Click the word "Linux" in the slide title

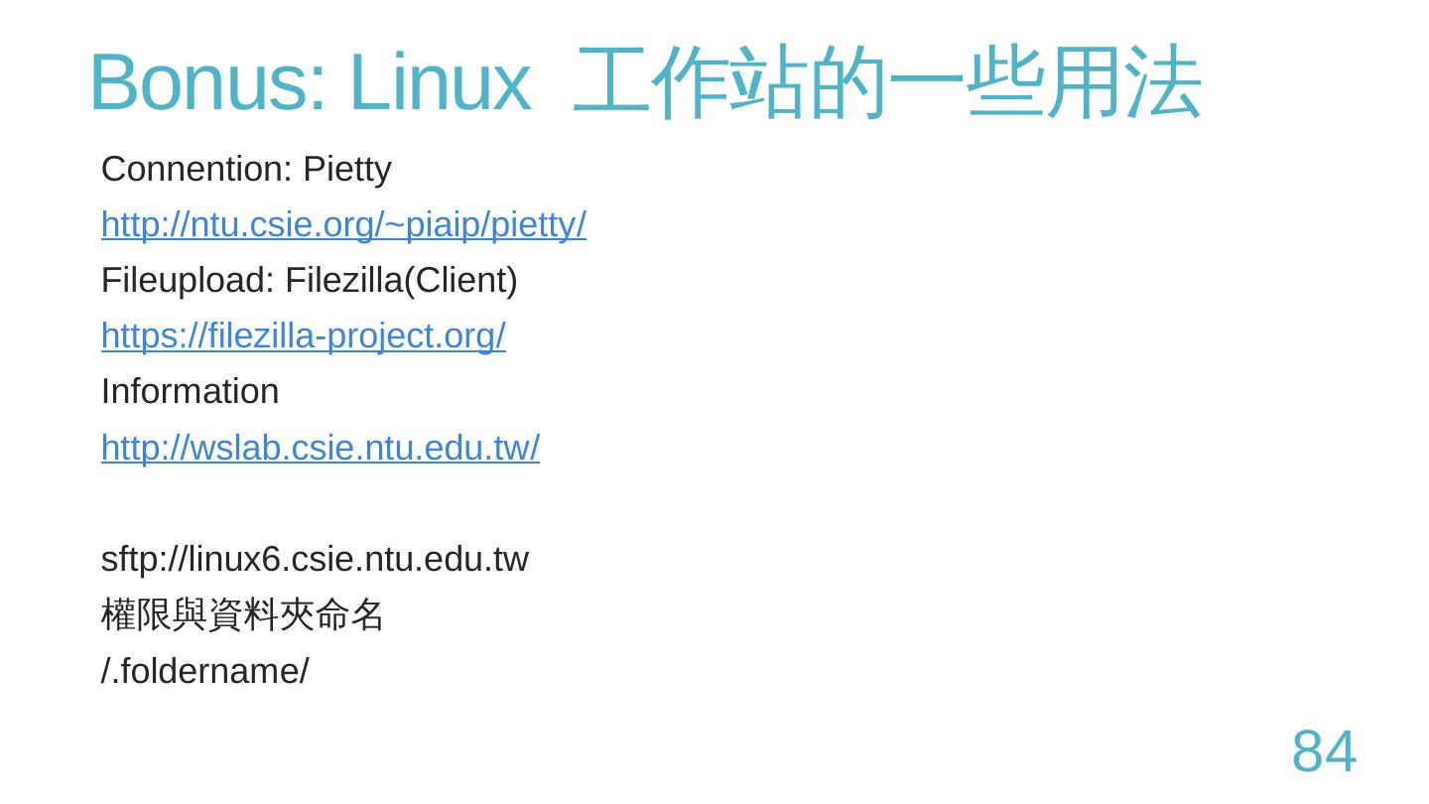tap(439, 81)
